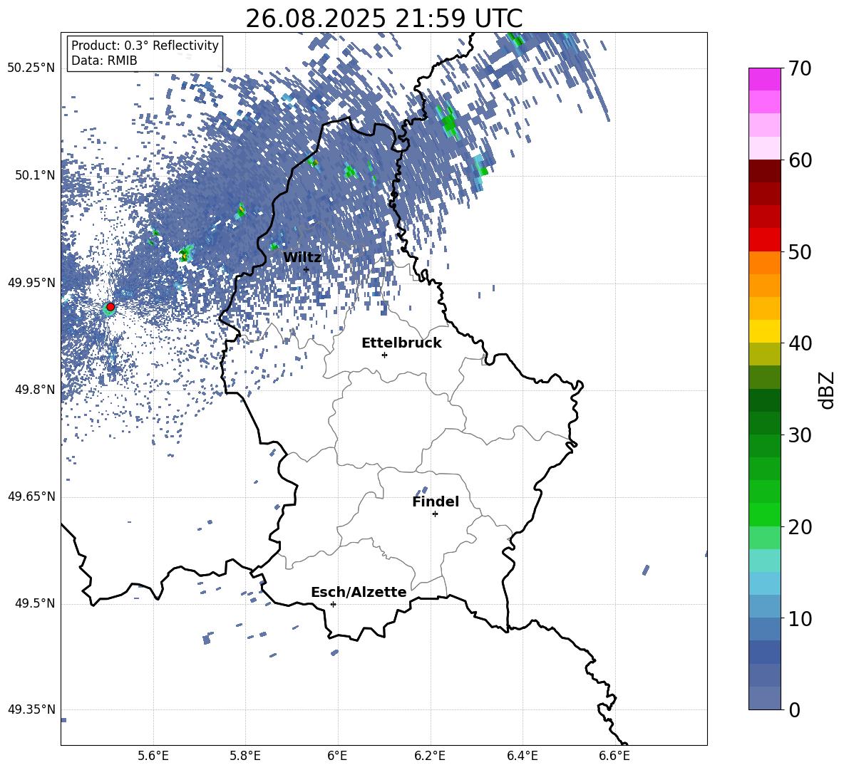The image size is (844, 770).
Task: Click the red radar site marker
Action: pyautogui.click(x=110, y=306)
